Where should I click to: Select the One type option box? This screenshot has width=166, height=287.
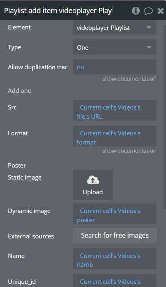click(115, 47)
